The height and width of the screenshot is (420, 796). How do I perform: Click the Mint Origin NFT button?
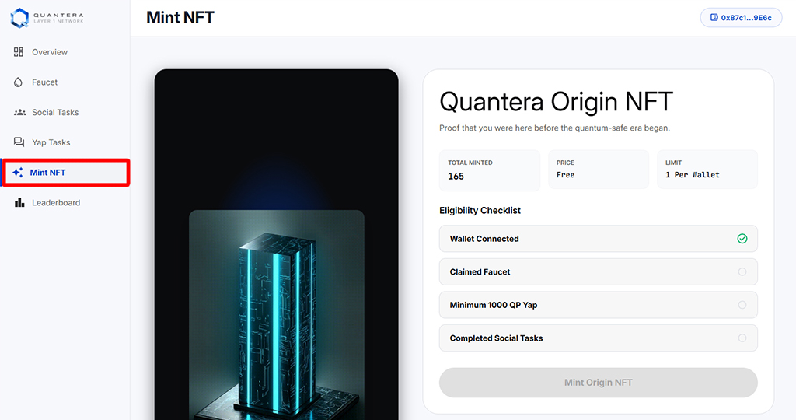click(598, 383)
